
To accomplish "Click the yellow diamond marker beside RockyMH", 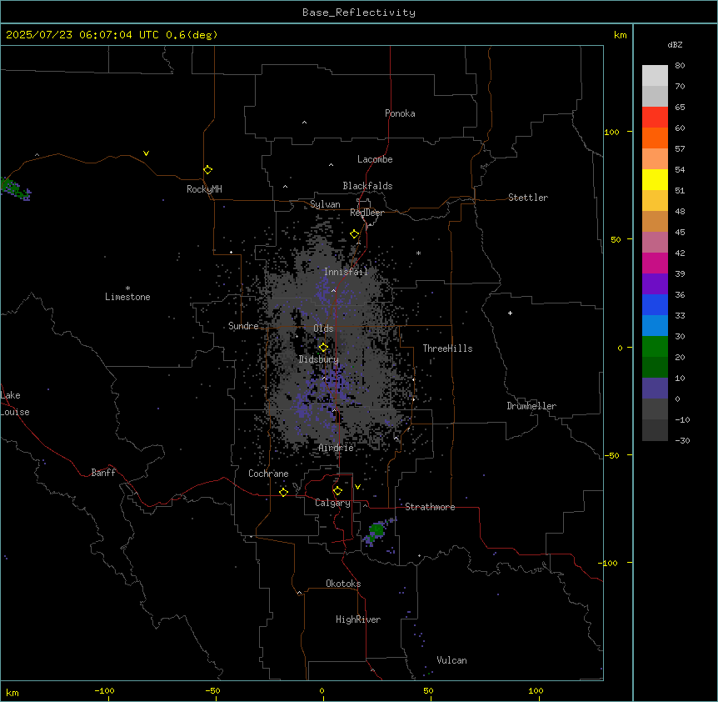I will 208,170.
